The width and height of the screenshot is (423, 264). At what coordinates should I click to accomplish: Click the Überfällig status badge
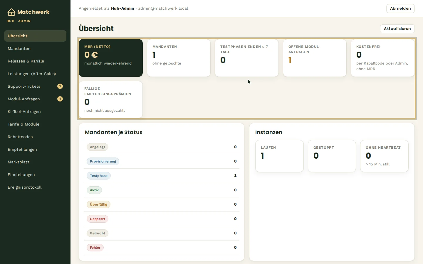pyautogui.click(x=98, y=204)
